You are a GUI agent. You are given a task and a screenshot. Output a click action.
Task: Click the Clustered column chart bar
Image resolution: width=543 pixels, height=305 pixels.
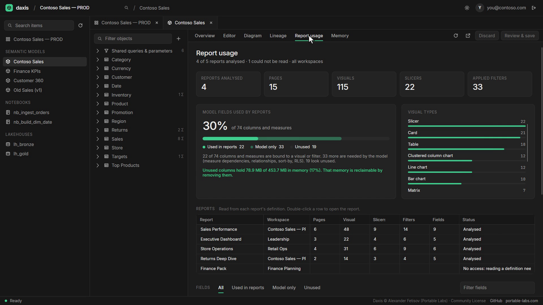[467, 161]
